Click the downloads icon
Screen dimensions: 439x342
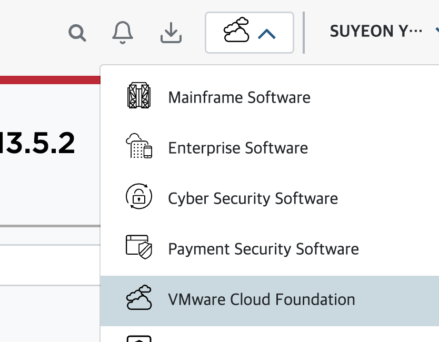click(x=171, y=33)
